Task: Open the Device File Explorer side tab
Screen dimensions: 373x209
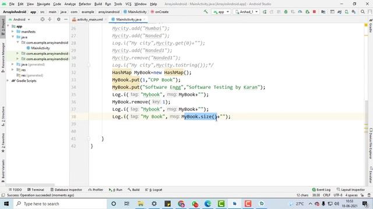Action: click(371, 143)
